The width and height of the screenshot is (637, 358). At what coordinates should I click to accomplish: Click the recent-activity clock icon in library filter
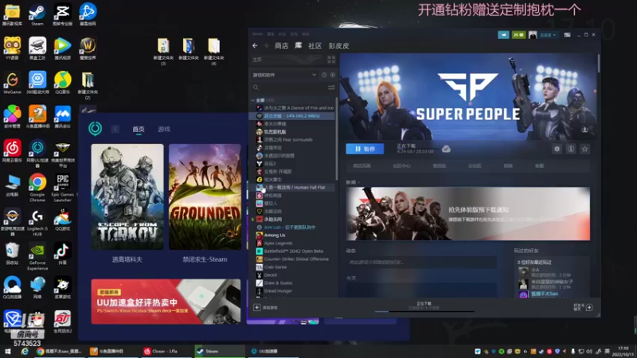[x=324, y=75]
